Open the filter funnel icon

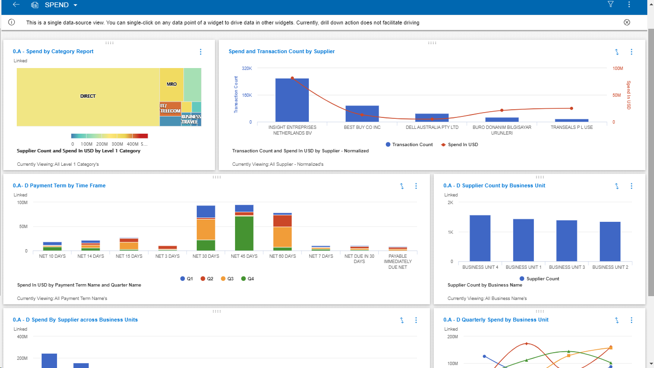610,4
